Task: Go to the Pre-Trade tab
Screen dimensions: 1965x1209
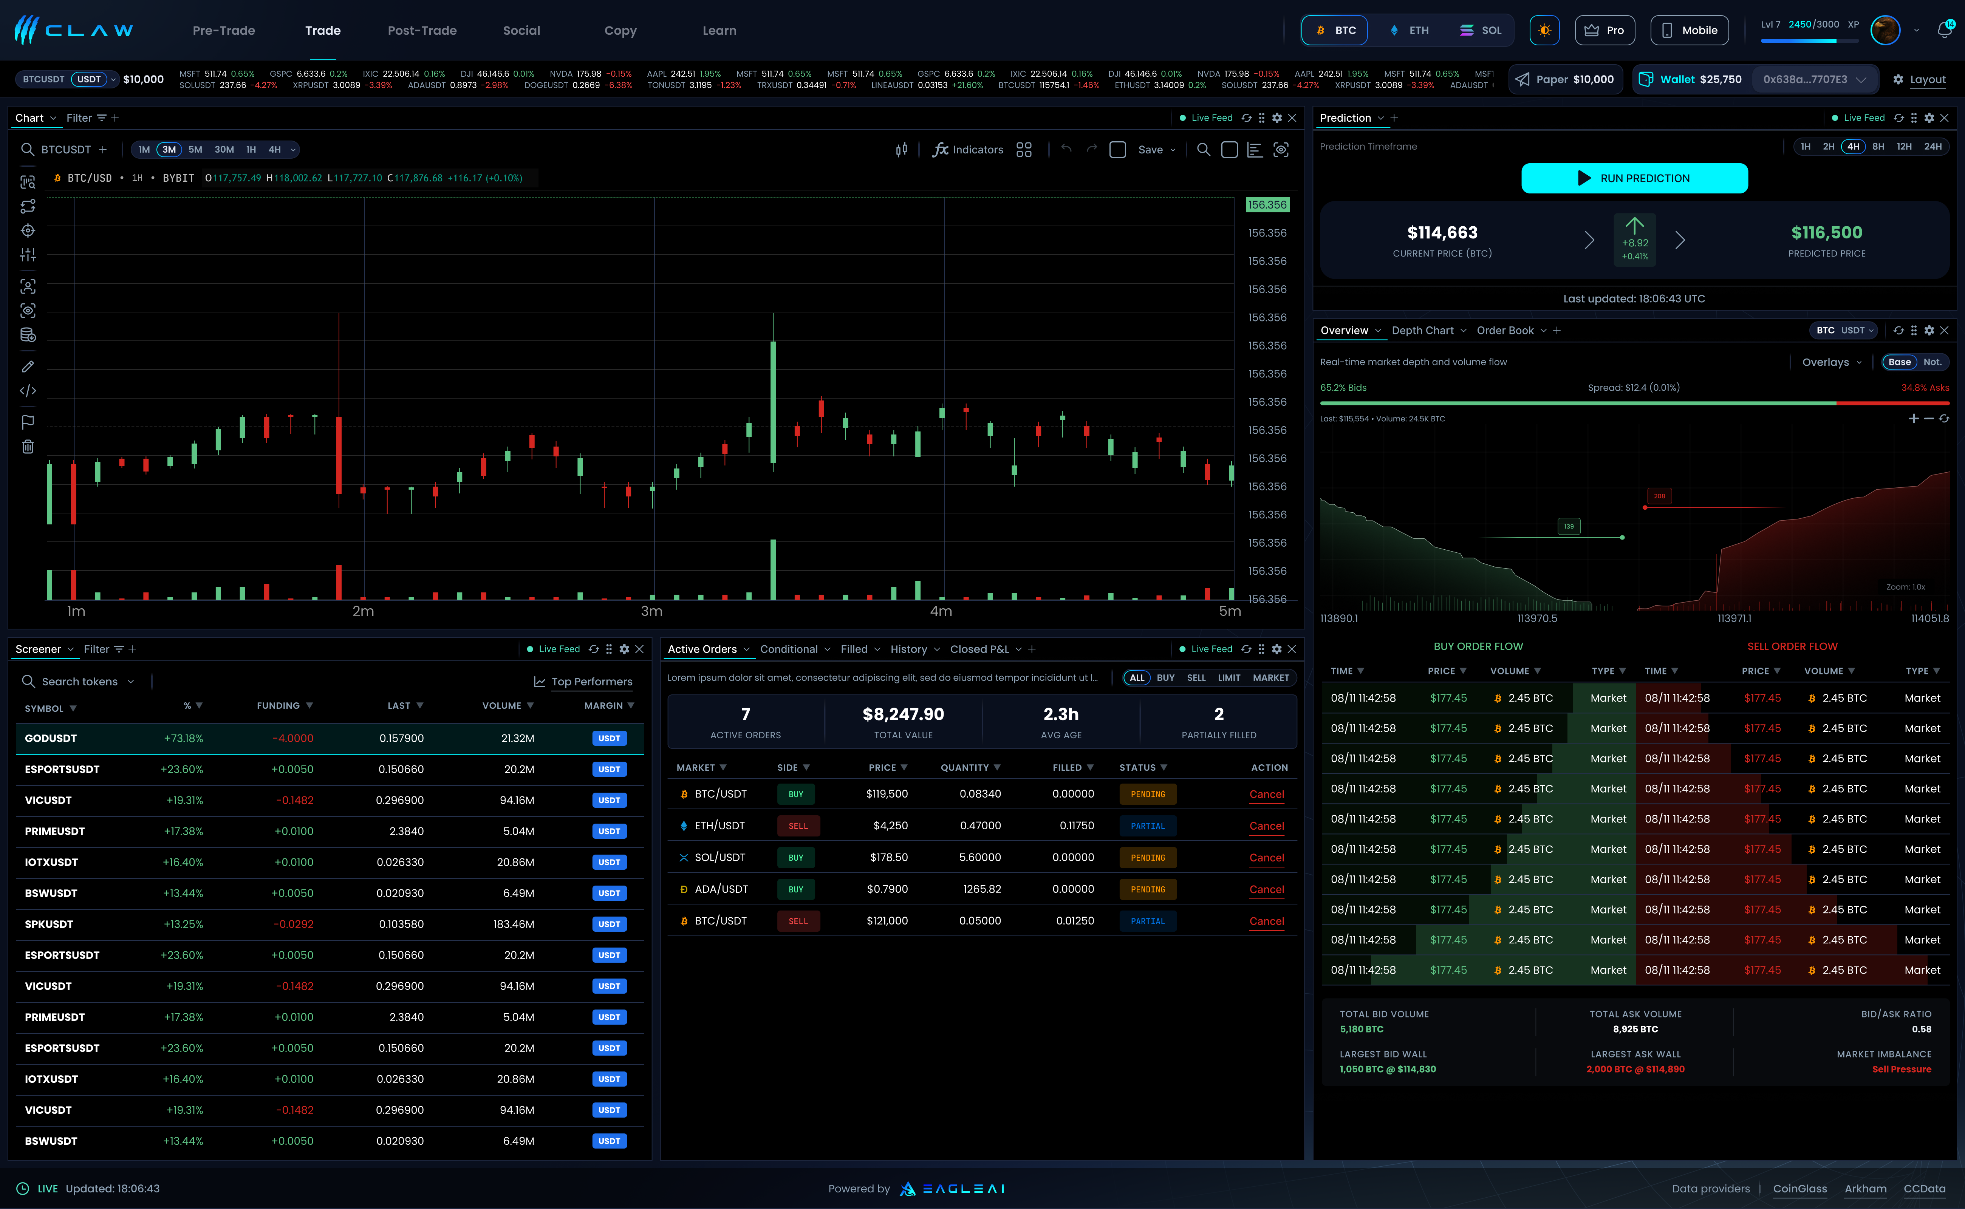Action: tap(224, 30)
